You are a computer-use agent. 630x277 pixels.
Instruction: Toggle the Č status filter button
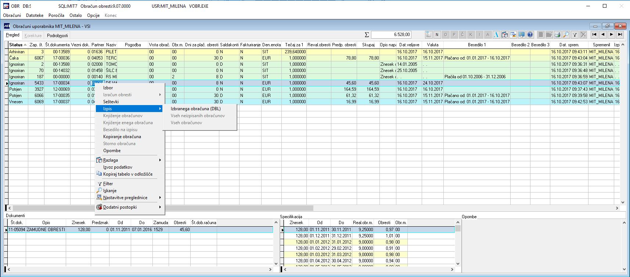point(462,35)
